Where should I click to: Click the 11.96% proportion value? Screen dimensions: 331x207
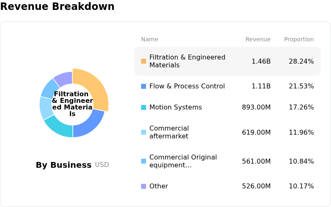point(301,133)
